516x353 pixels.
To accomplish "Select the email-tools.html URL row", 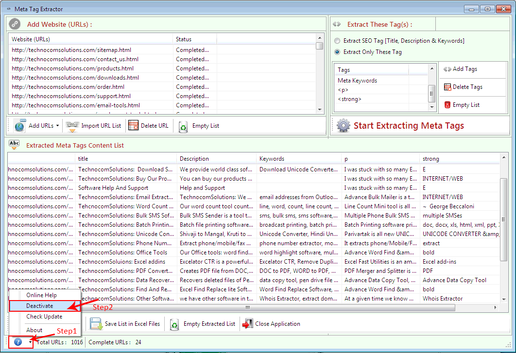I will tap(162, 105).
